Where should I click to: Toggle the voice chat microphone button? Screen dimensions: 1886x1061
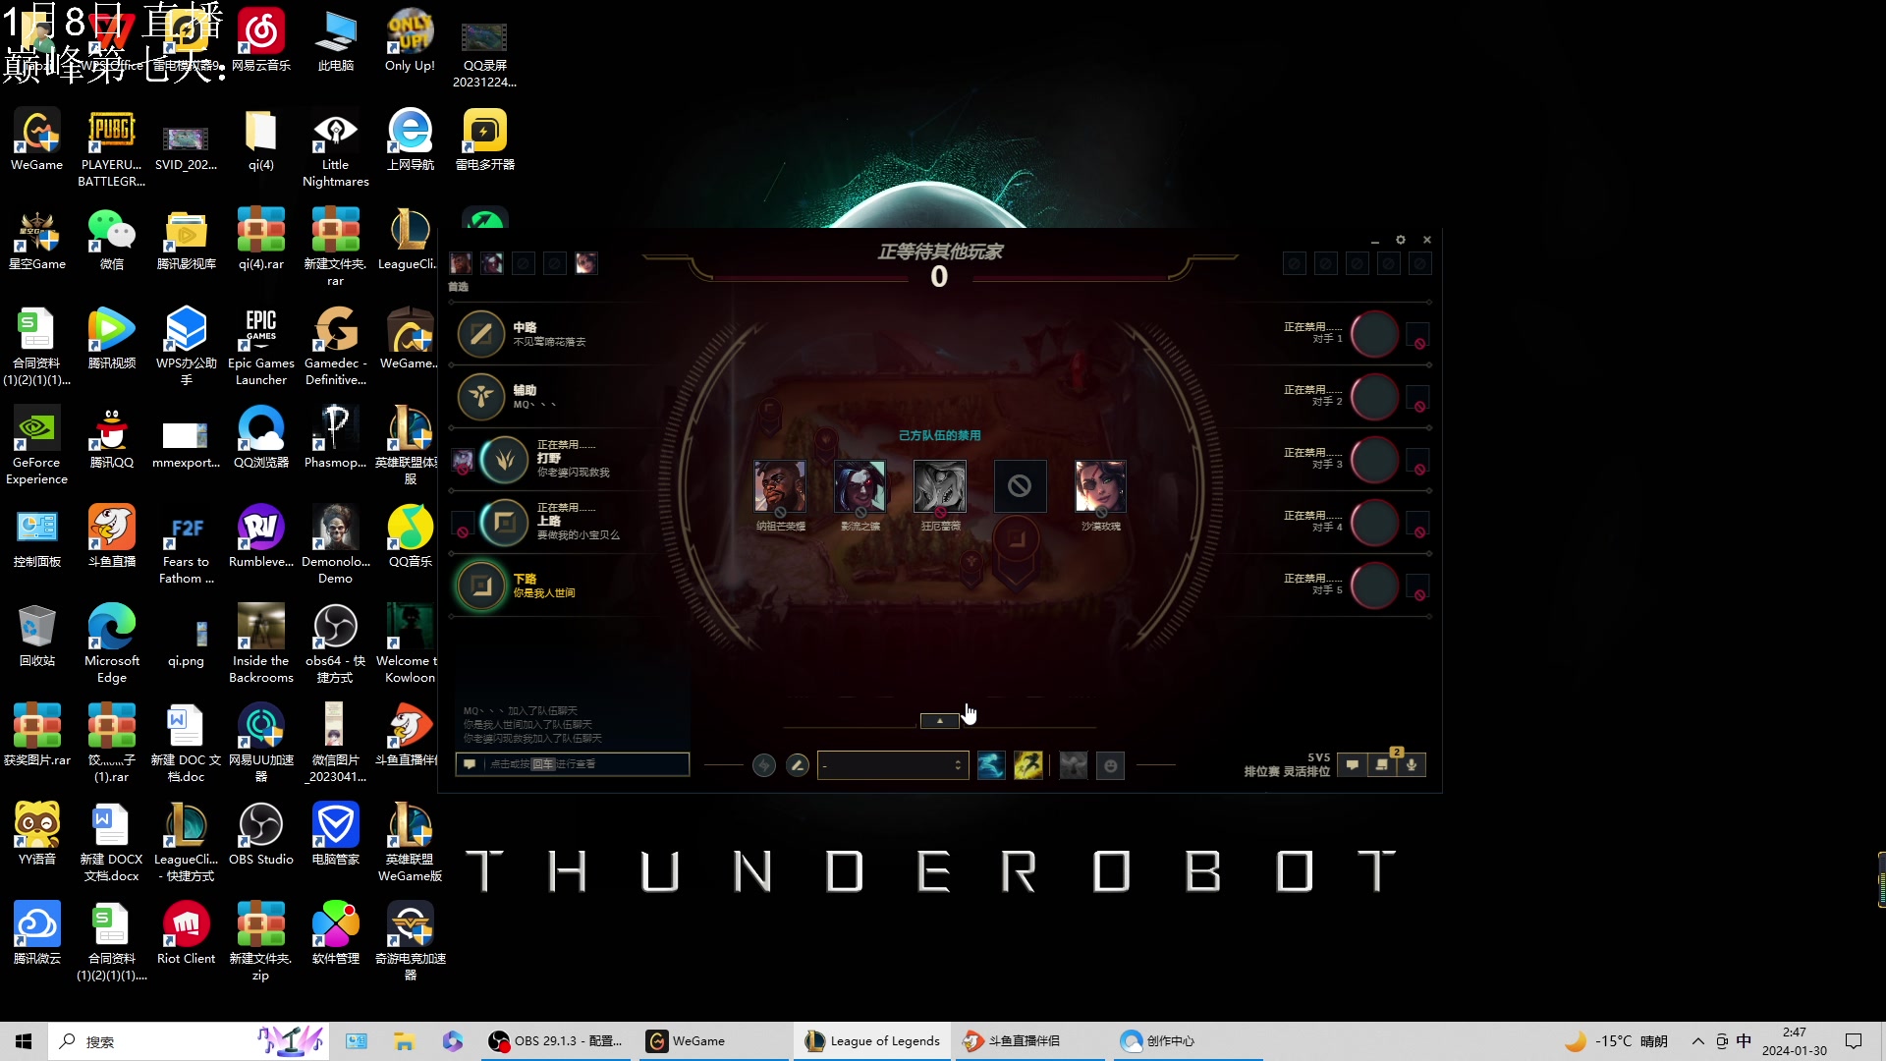[1412, 764]
